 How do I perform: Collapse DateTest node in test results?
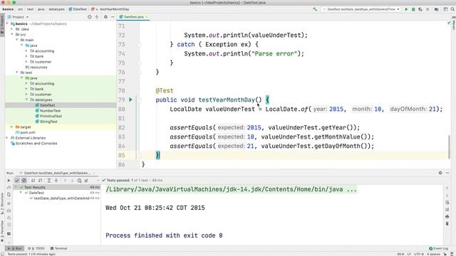coord(21,193)
